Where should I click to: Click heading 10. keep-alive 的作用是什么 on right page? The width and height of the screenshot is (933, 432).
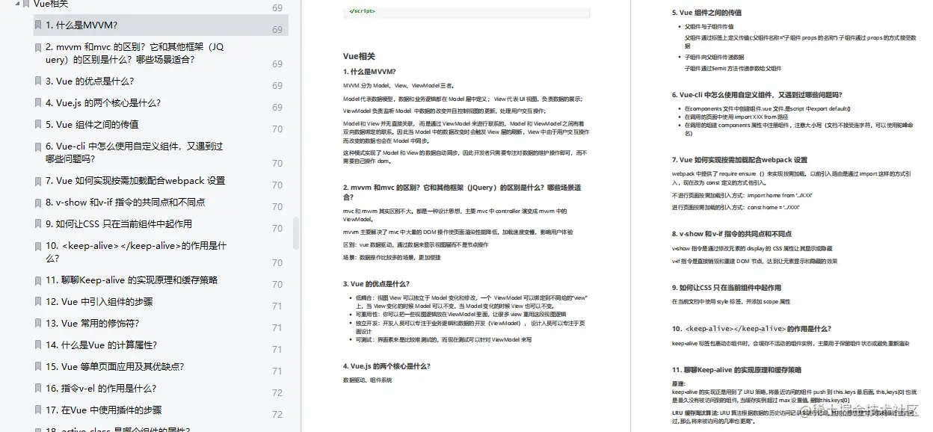751,329
